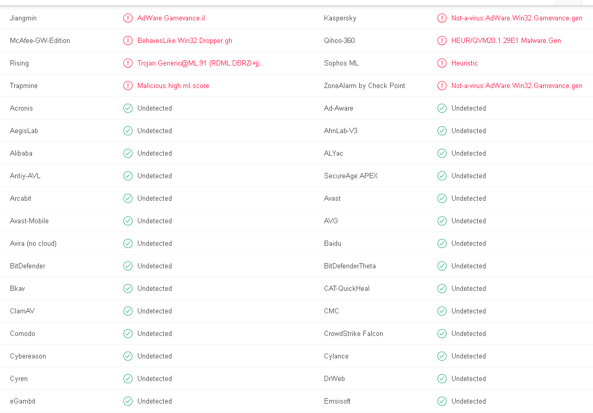Click the green check icon for Antiy-AVL

(128, 176)
